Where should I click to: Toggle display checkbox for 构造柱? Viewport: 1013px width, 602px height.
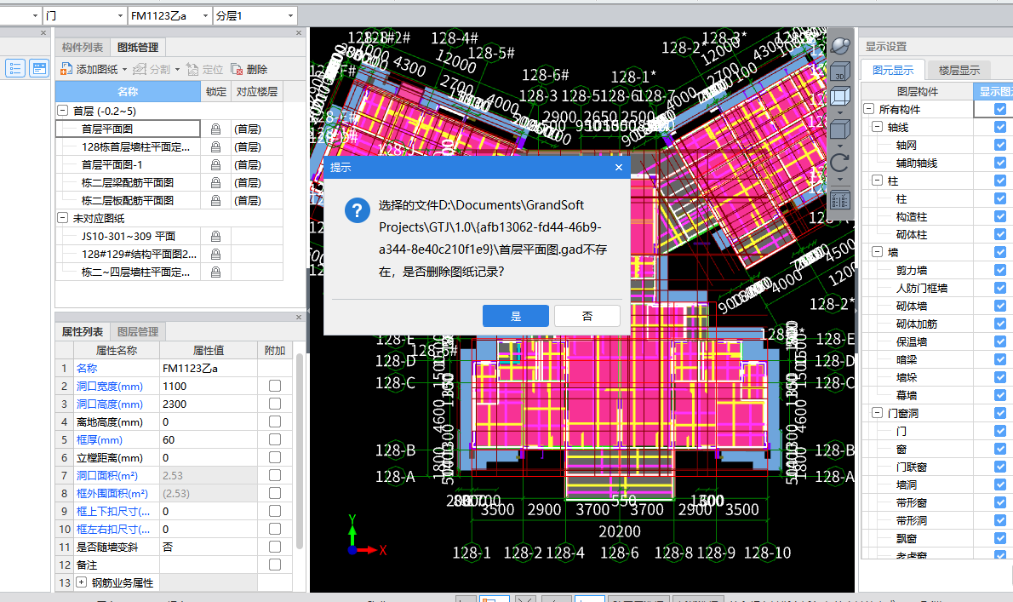click(1000, 216)
